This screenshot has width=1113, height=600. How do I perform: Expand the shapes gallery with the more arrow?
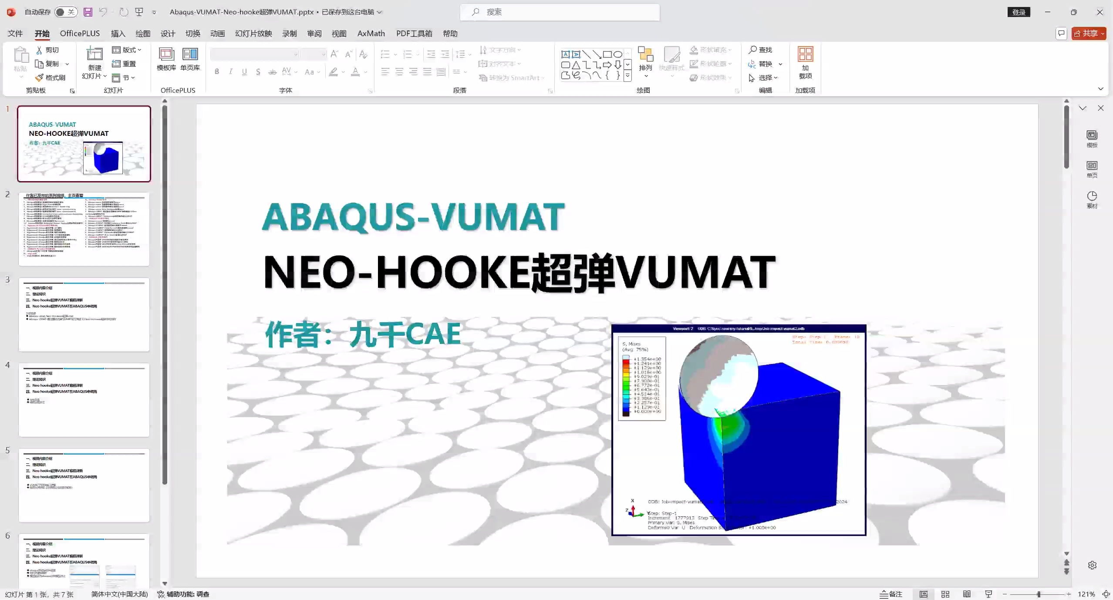pos(627,76)
